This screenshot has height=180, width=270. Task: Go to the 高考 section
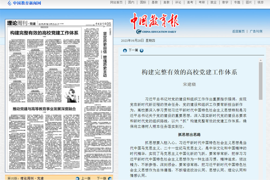point(190,2)
